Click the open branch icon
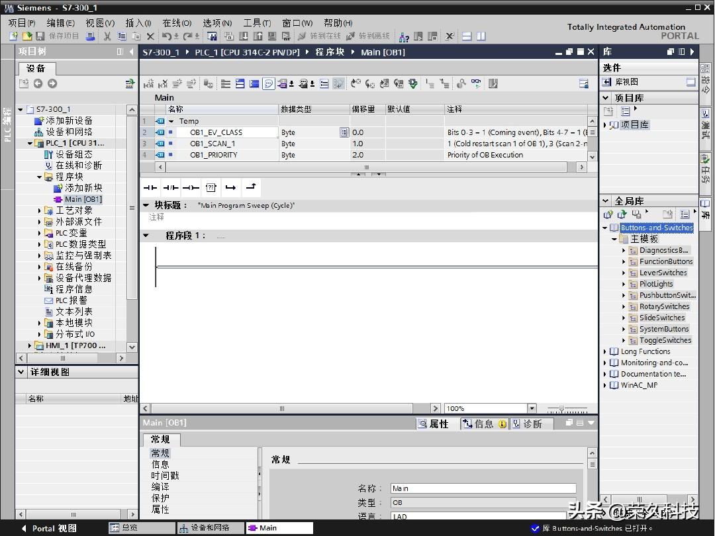Viewport: 715px width, 536px height. 230,188
